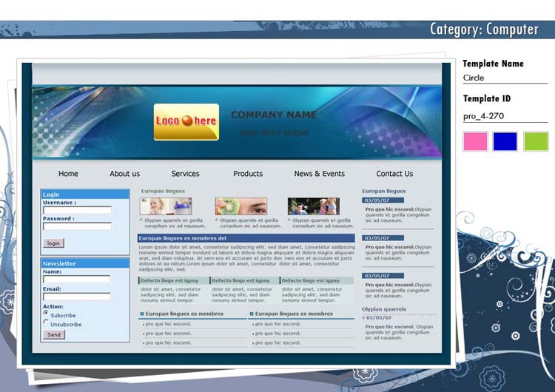555x392 pixels.
Task: Click icon beside right 'Europan lingues es membres'
Action: coord(252,314)
